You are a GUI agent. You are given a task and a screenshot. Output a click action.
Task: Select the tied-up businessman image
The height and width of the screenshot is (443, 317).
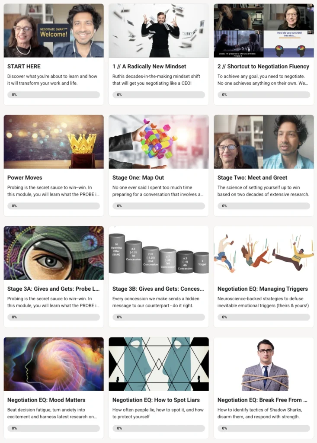(264, 364)
